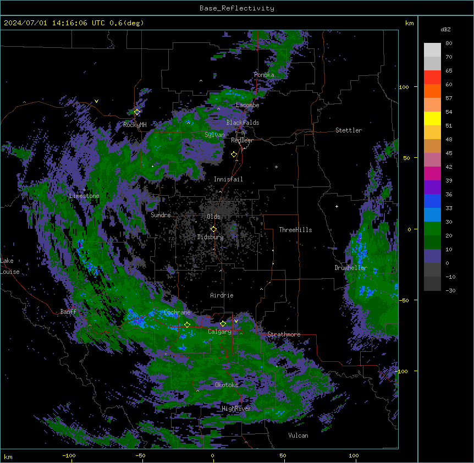This screenshot has height=463, width=474.
Task: Click the white asterisk marker above Limestone
Action: coord(84,190)
